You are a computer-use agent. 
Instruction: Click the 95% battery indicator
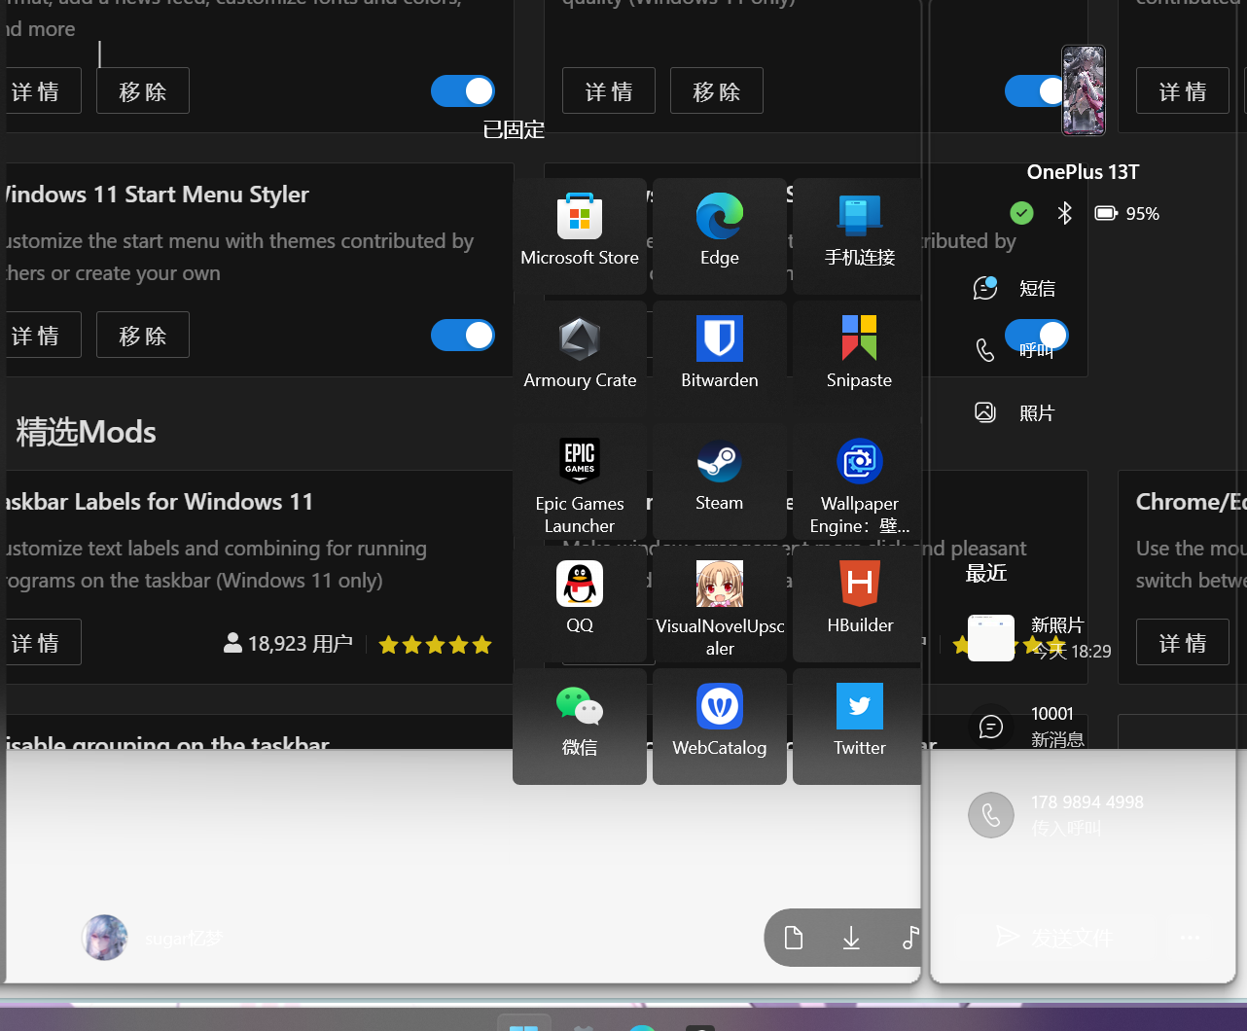coord(1127,213)
